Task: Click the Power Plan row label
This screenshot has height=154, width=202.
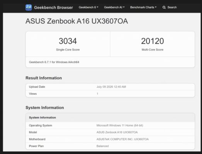Action: tap(36, 146)
